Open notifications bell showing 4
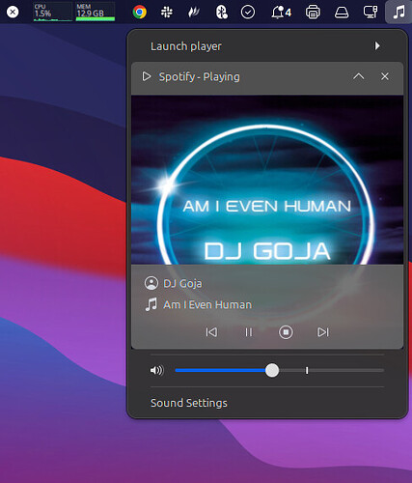The image size is (412, 483). click(x=281, y=13)
